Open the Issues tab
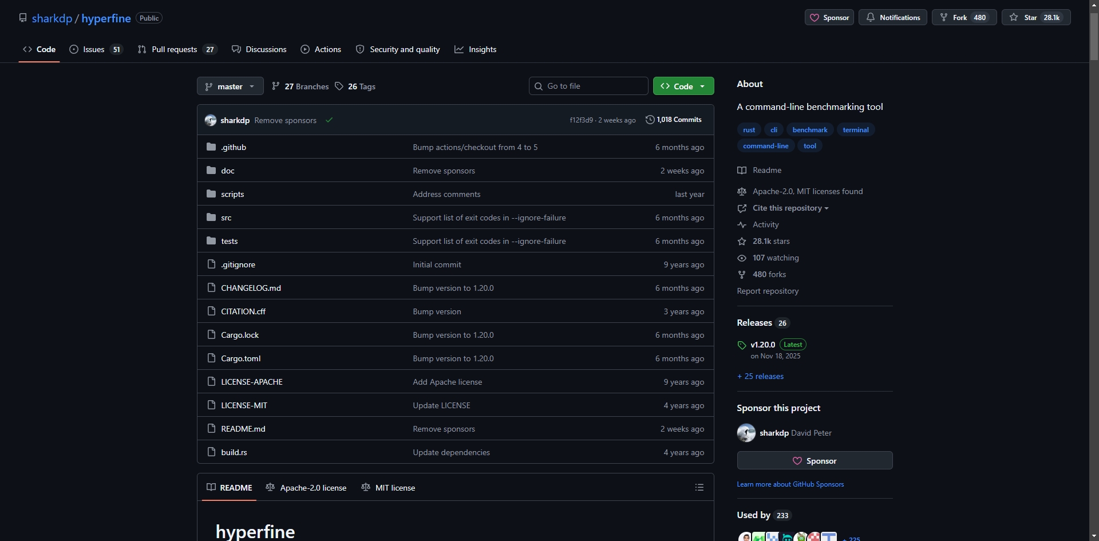Image resolution: width=1099 pixels, height=541 pixels. tap(96, 49)
